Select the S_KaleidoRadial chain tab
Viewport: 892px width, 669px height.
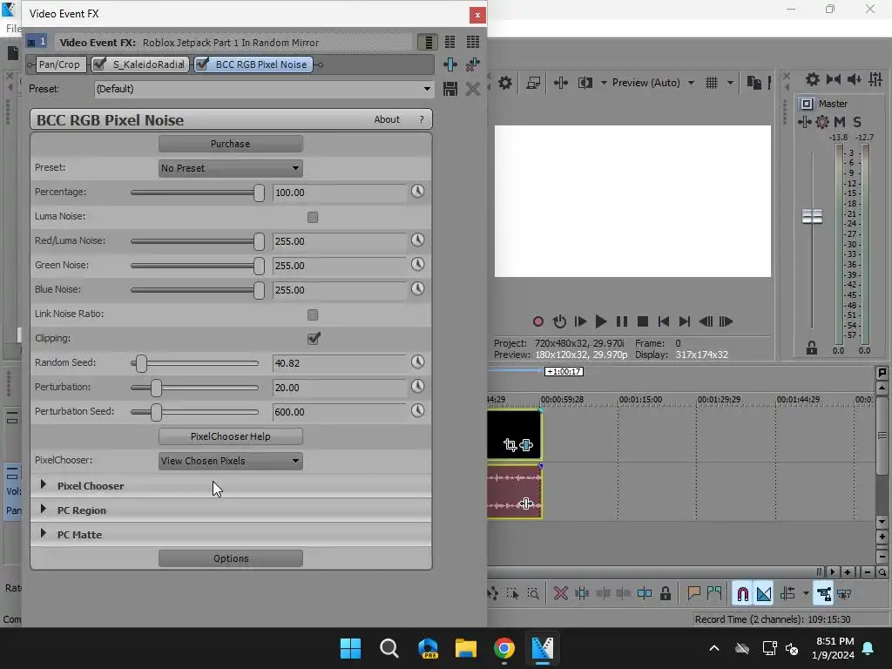(x=140, y=64)
